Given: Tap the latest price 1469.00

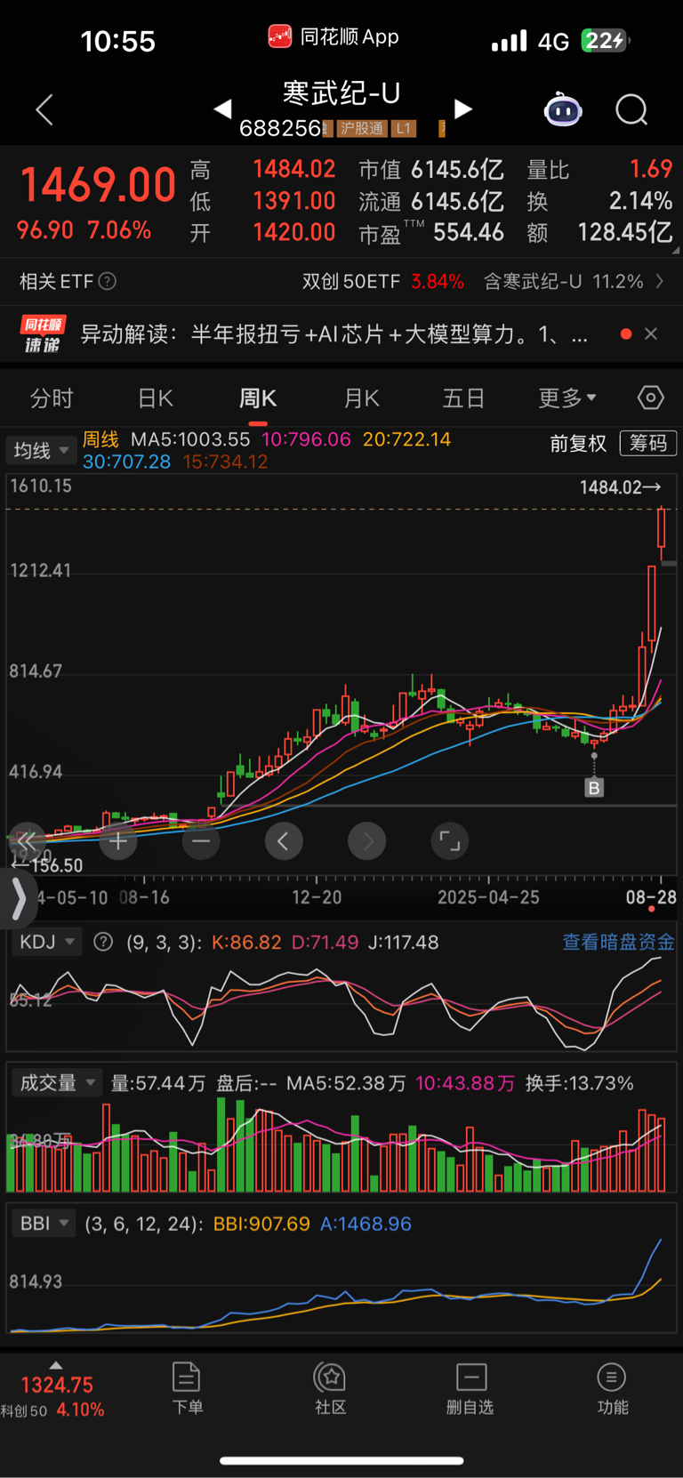Looking at the screenshot, I should tap(98, 185).
